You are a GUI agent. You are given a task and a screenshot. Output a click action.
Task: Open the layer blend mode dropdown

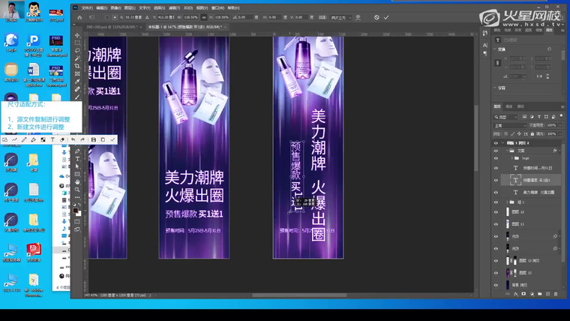(x=510, y=125)
